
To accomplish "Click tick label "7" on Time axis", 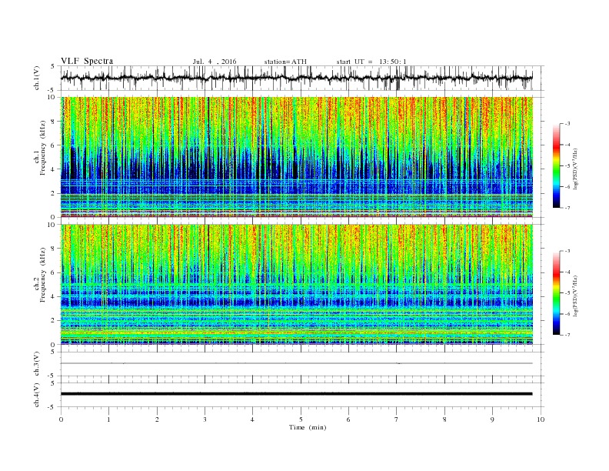I will (397, 419).
